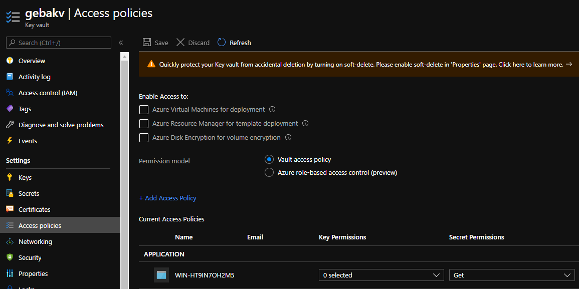
Task: Click the Discard X icon
Action: 180,43
